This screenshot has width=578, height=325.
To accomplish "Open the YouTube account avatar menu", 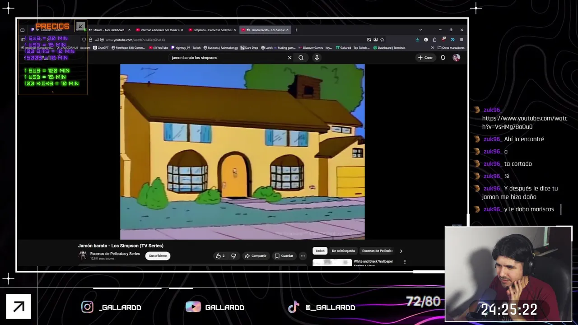I will click(x=457, y=58).
